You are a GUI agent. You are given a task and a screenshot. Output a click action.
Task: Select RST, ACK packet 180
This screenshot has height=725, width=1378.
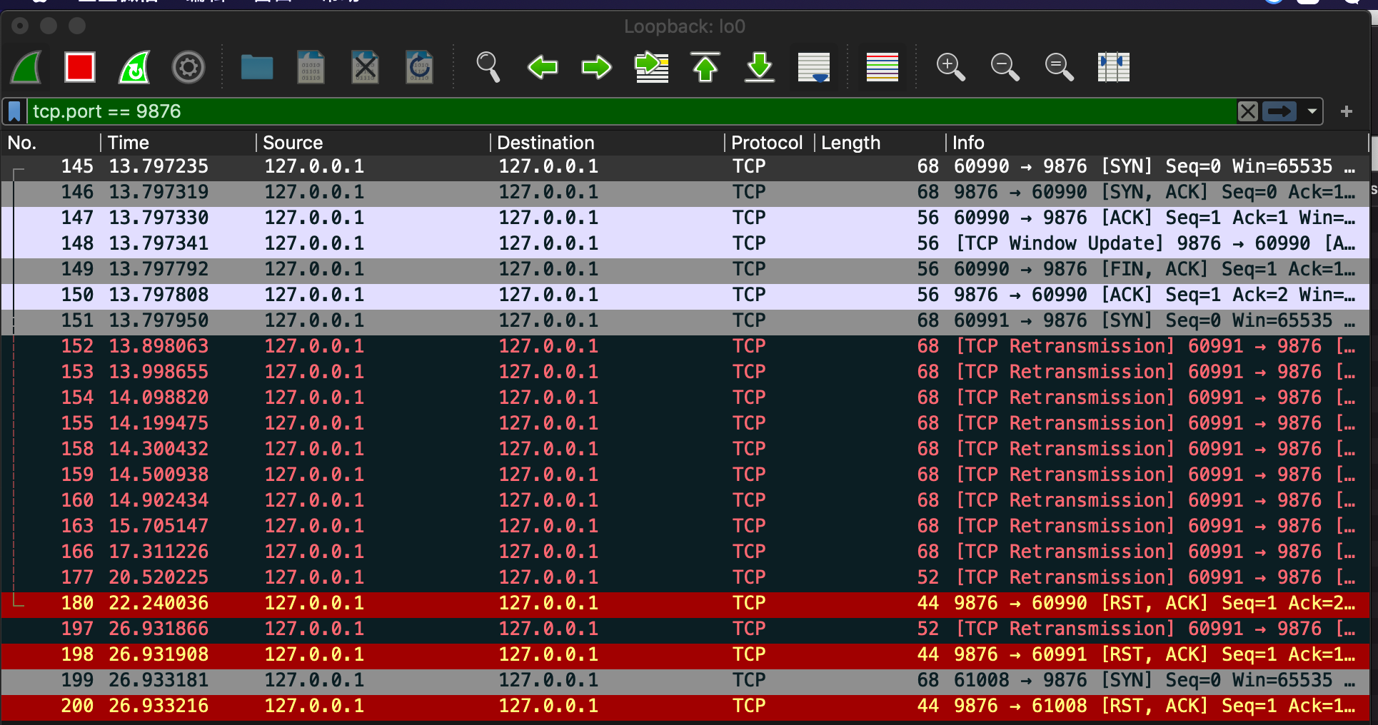[x=685, y=604]
